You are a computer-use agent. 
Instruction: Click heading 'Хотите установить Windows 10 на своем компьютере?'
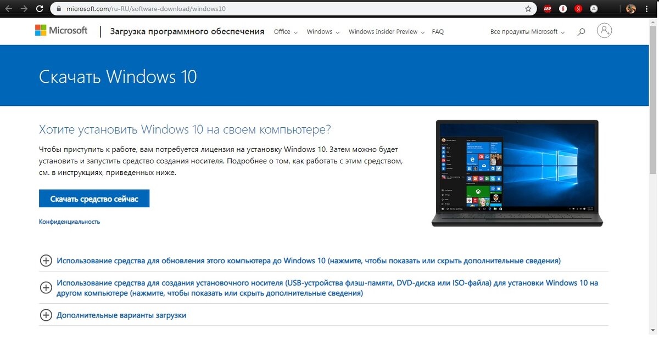coord(185,130)
